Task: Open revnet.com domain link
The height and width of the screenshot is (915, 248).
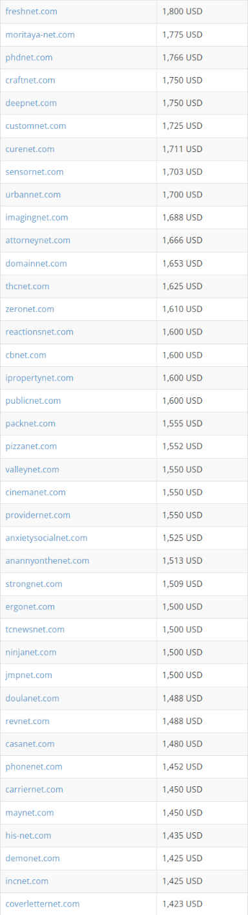Action: (27, 721)
